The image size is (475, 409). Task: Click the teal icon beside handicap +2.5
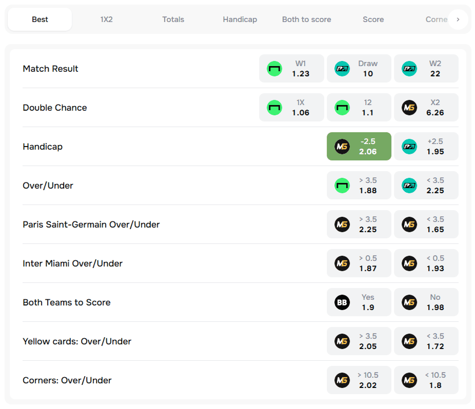tap(409, 147)
